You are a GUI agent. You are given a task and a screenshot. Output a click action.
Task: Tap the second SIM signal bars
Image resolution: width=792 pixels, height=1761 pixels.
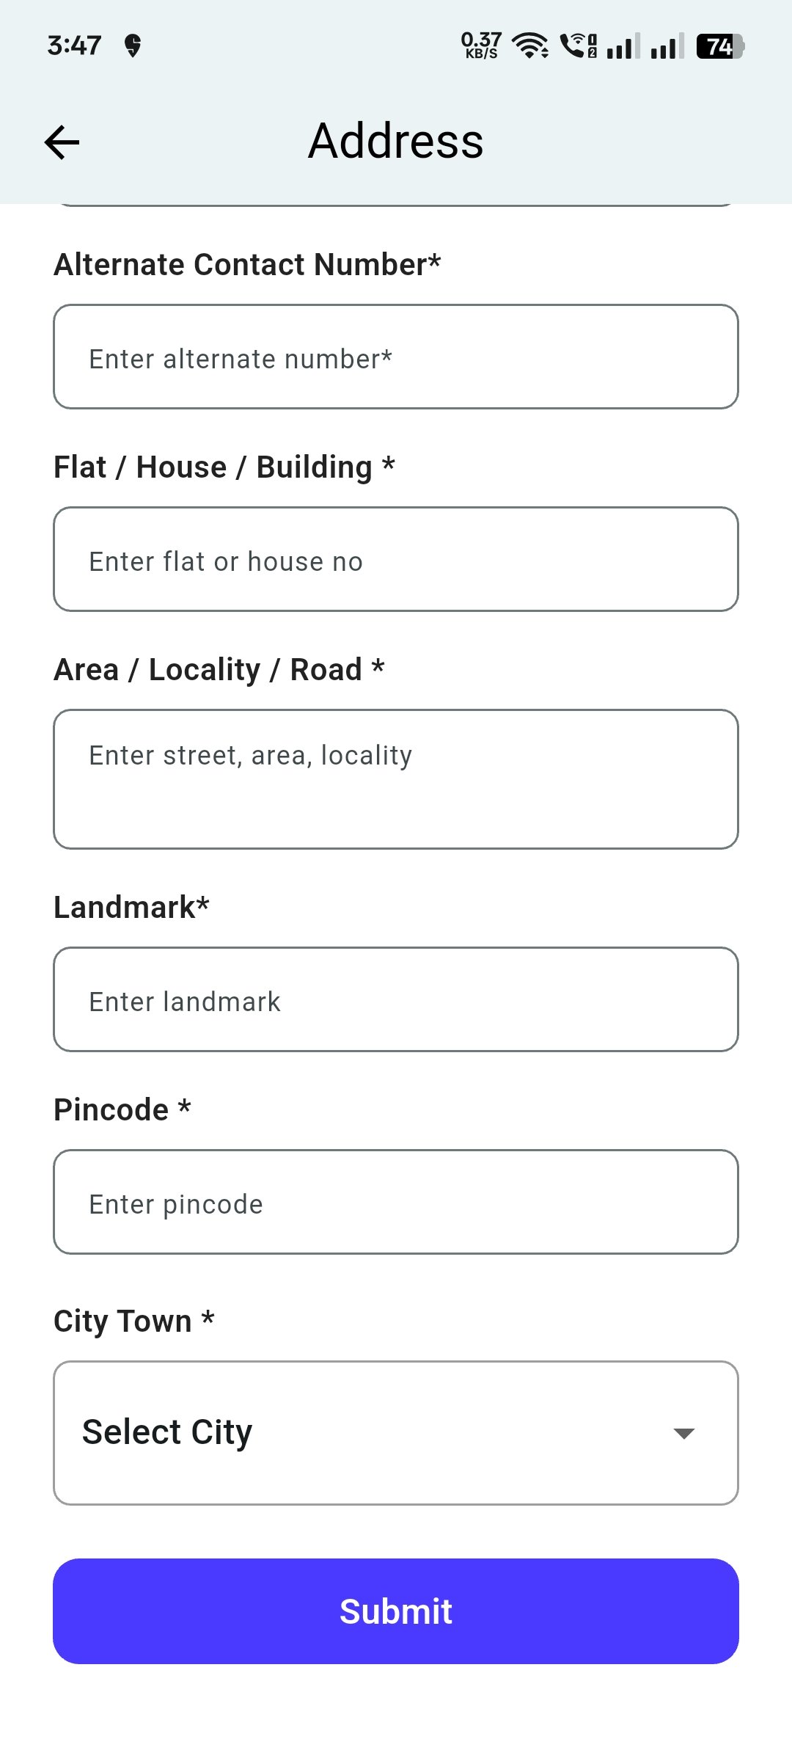(x=667, y=46)
